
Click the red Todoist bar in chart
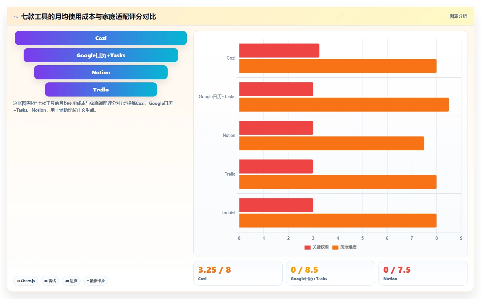tap(276, 205)
